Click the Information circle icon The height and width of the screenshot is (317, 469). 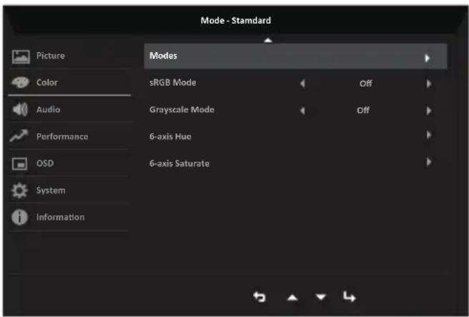pyautogui.click(x=19, y=218)
